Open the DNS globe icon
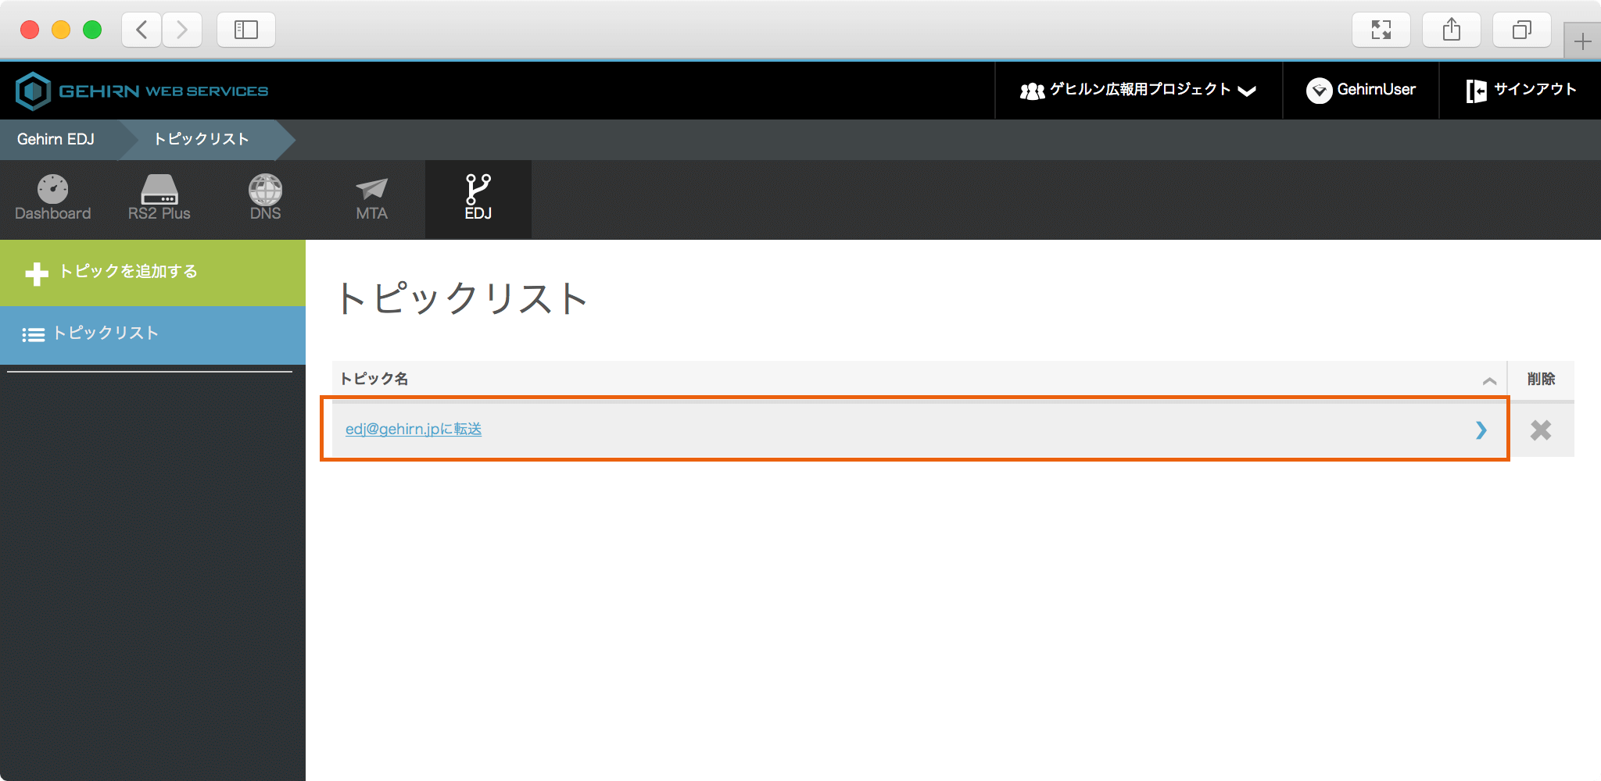The image size is (1601, 781). click(265, 190)
